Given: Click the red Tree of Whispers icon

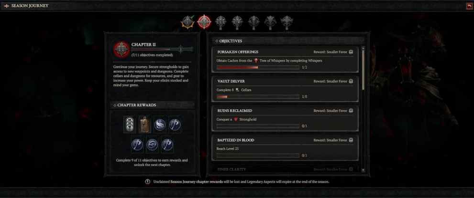Looking at the screenshot, I should pyautogui.click(x=256, y=60).
